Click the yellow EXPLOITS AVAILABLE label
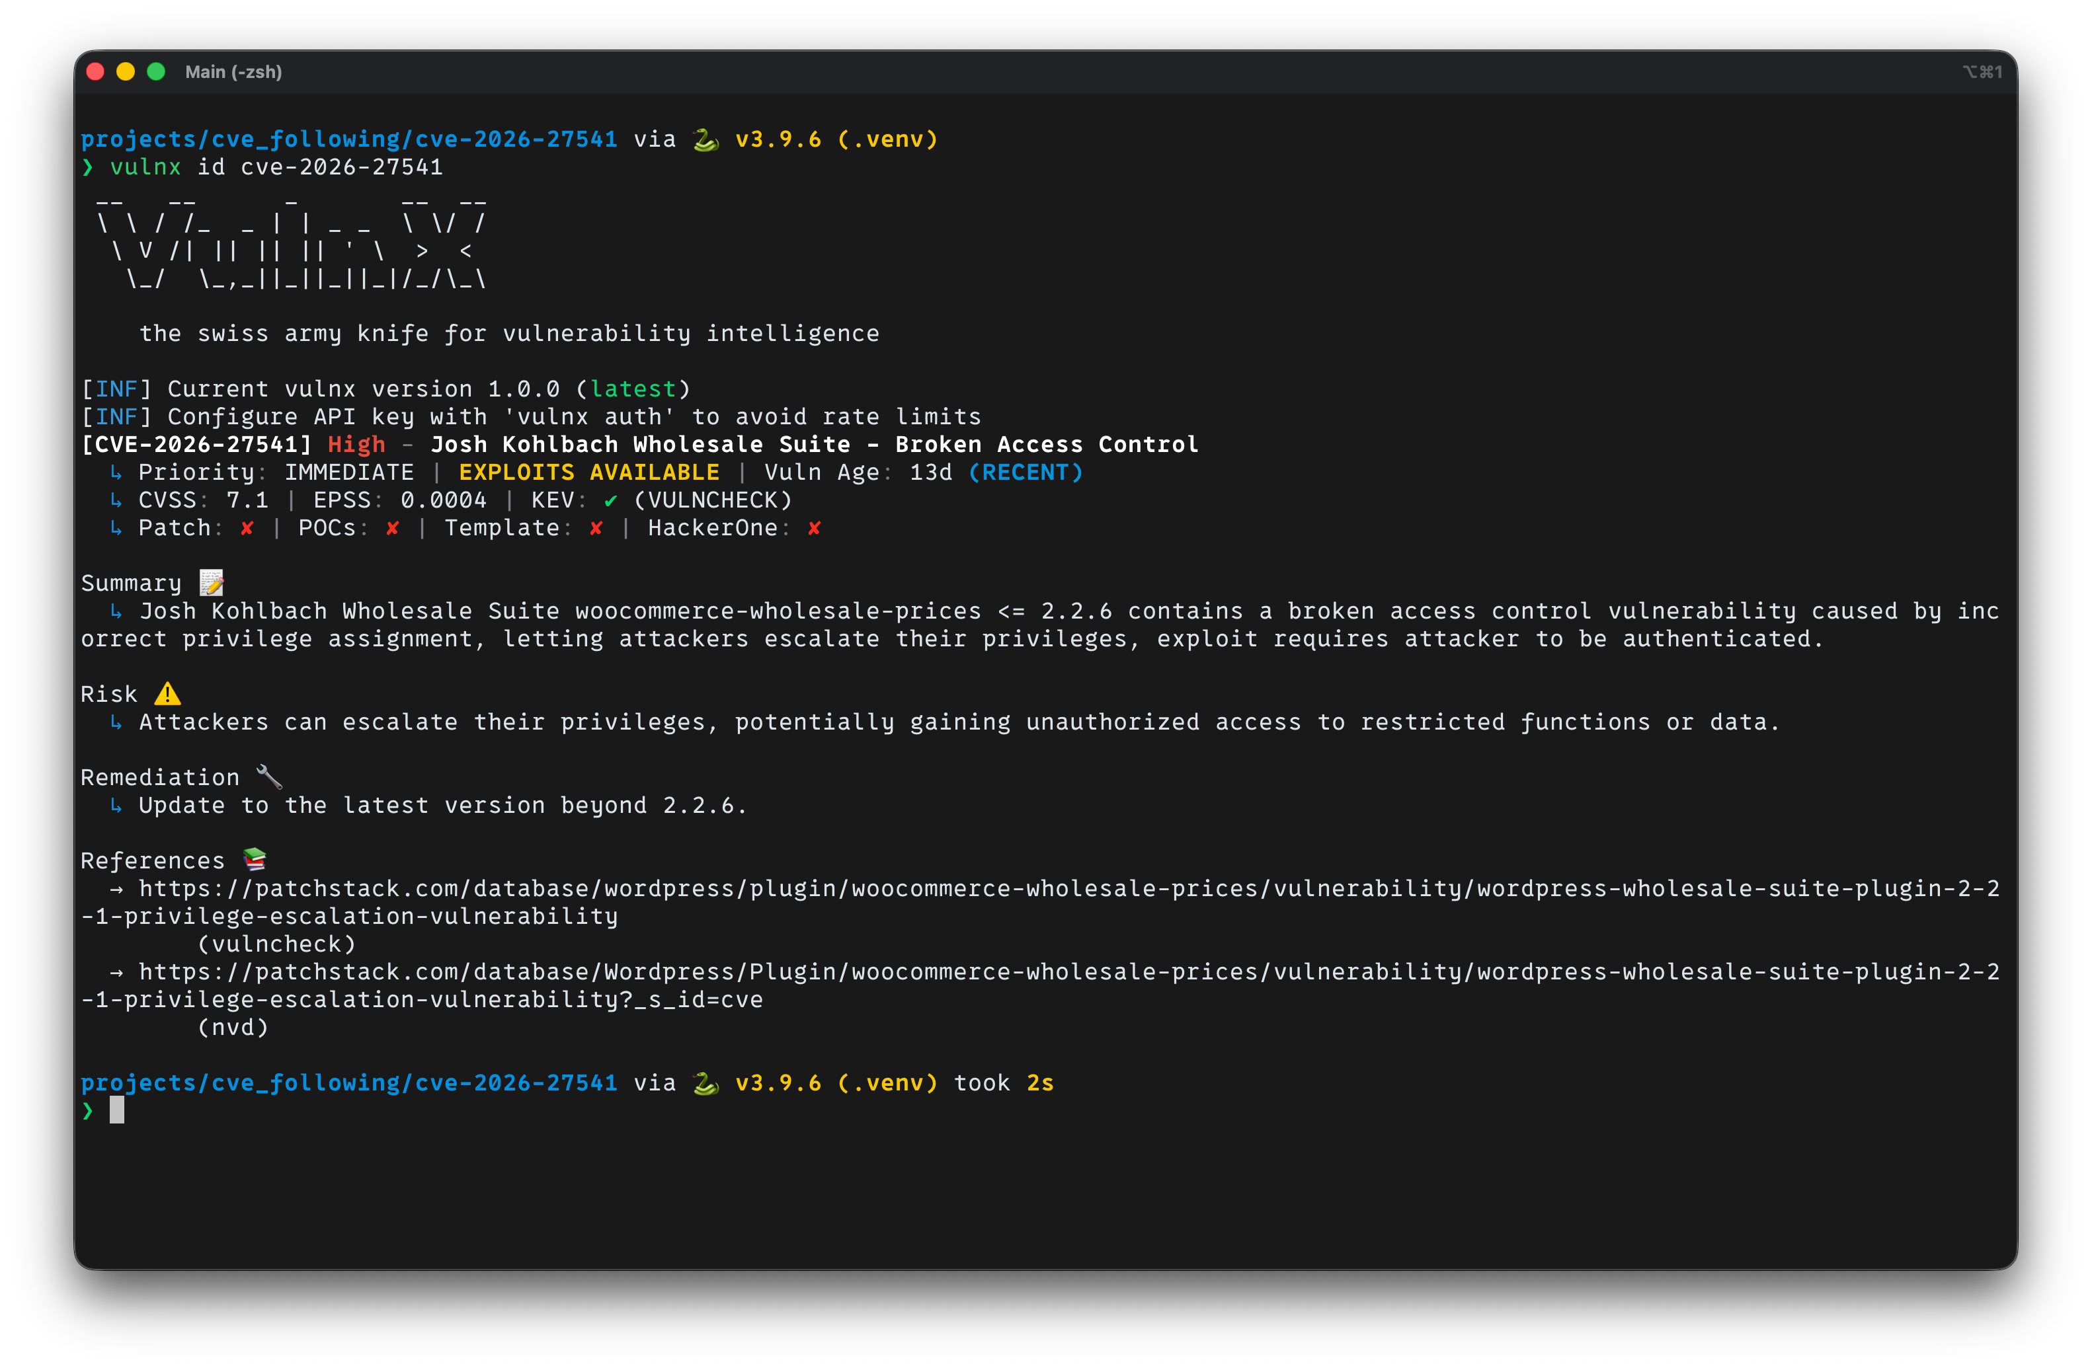Screen dimensions: 2092x1368 point(589,473)
